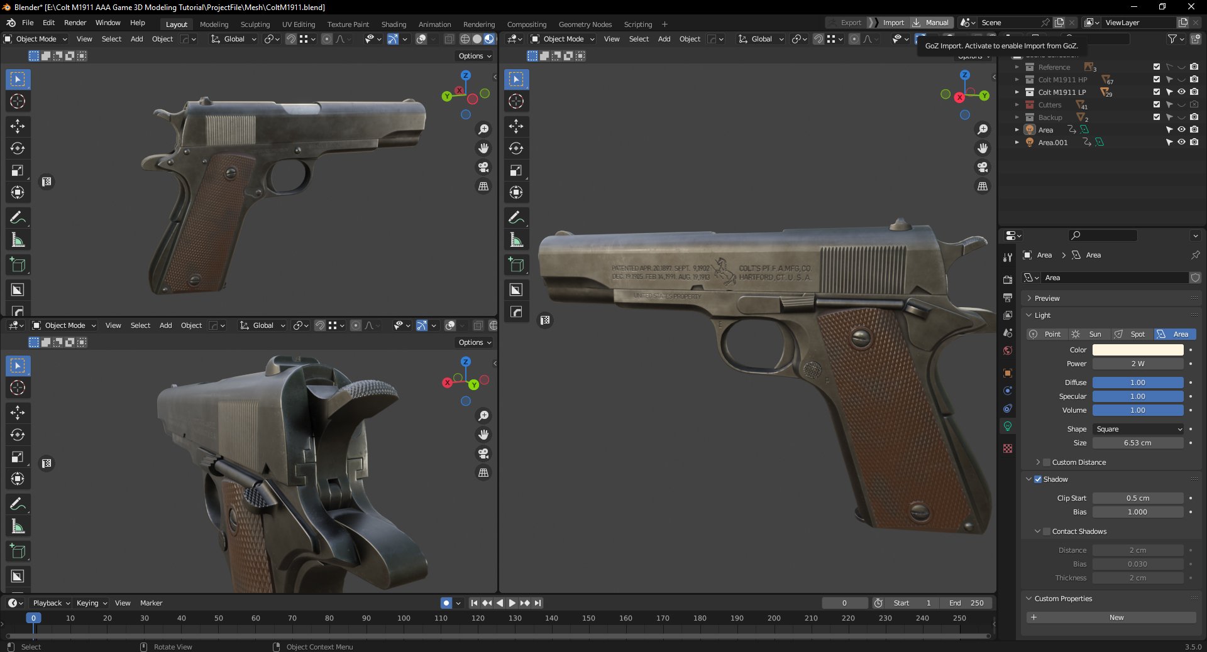Image resolution: width=1207 pixels, height=652 pixels.
Task: Enable Contact Shadows
Action: click(1045, 531)
